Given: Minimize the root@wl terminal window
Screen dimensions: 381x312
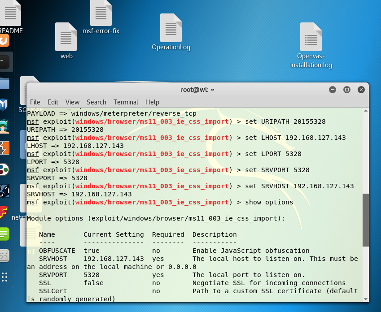Looking at the screenshot, I should (x=333, y=90).
